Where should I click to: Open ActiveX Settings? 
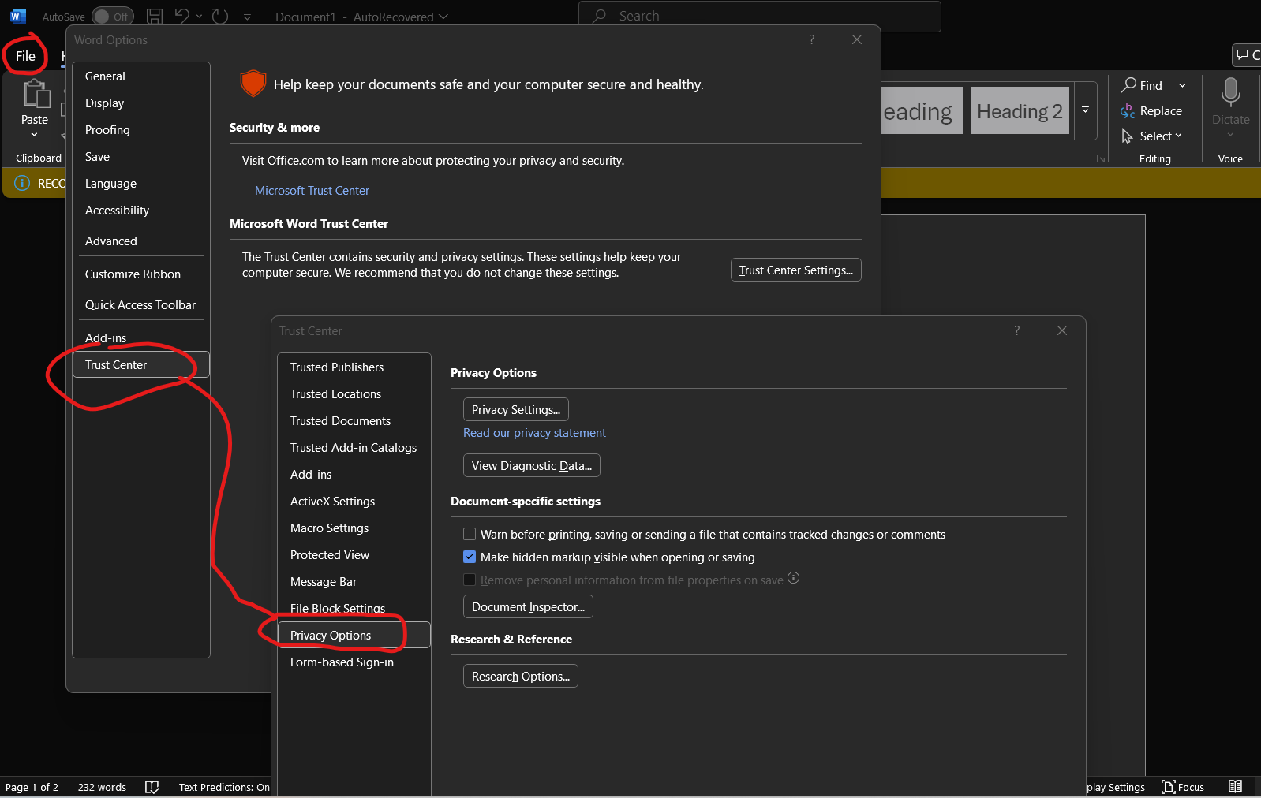point(354,502)
